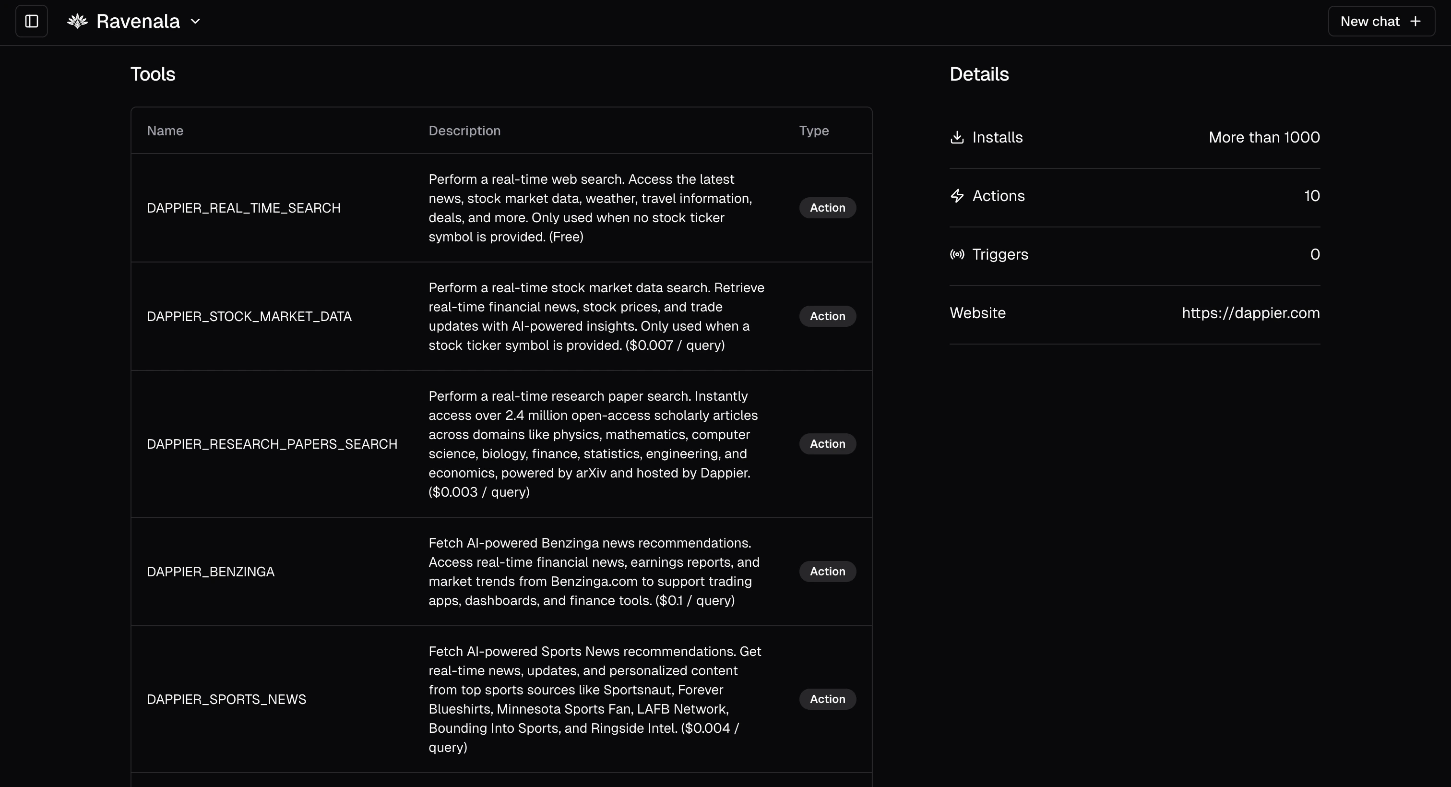
Task: Toggle the sidebar panel icon
Action: (x=32, y=22)
